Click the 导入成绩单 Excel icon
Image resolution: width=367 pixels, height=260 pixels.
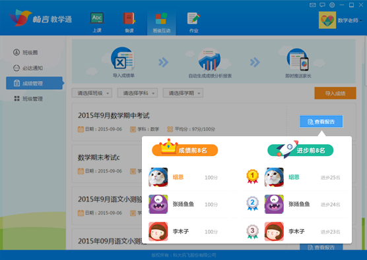coord(123,59)
